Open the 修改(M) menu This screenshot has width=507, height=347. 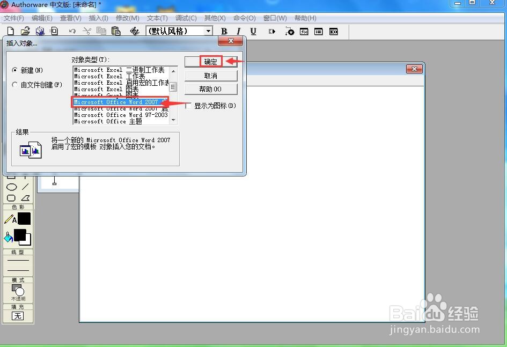(128, 18)
